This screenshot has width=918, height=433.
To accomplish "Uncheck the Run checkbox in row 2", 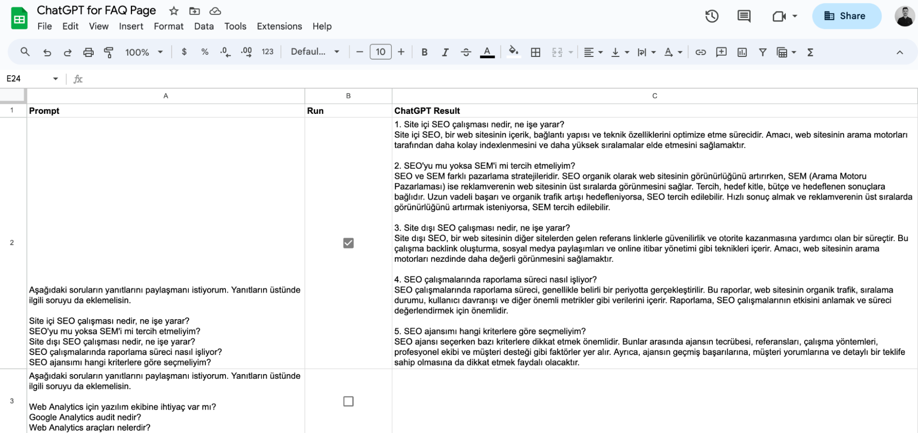I will click(x=349, y=243).
